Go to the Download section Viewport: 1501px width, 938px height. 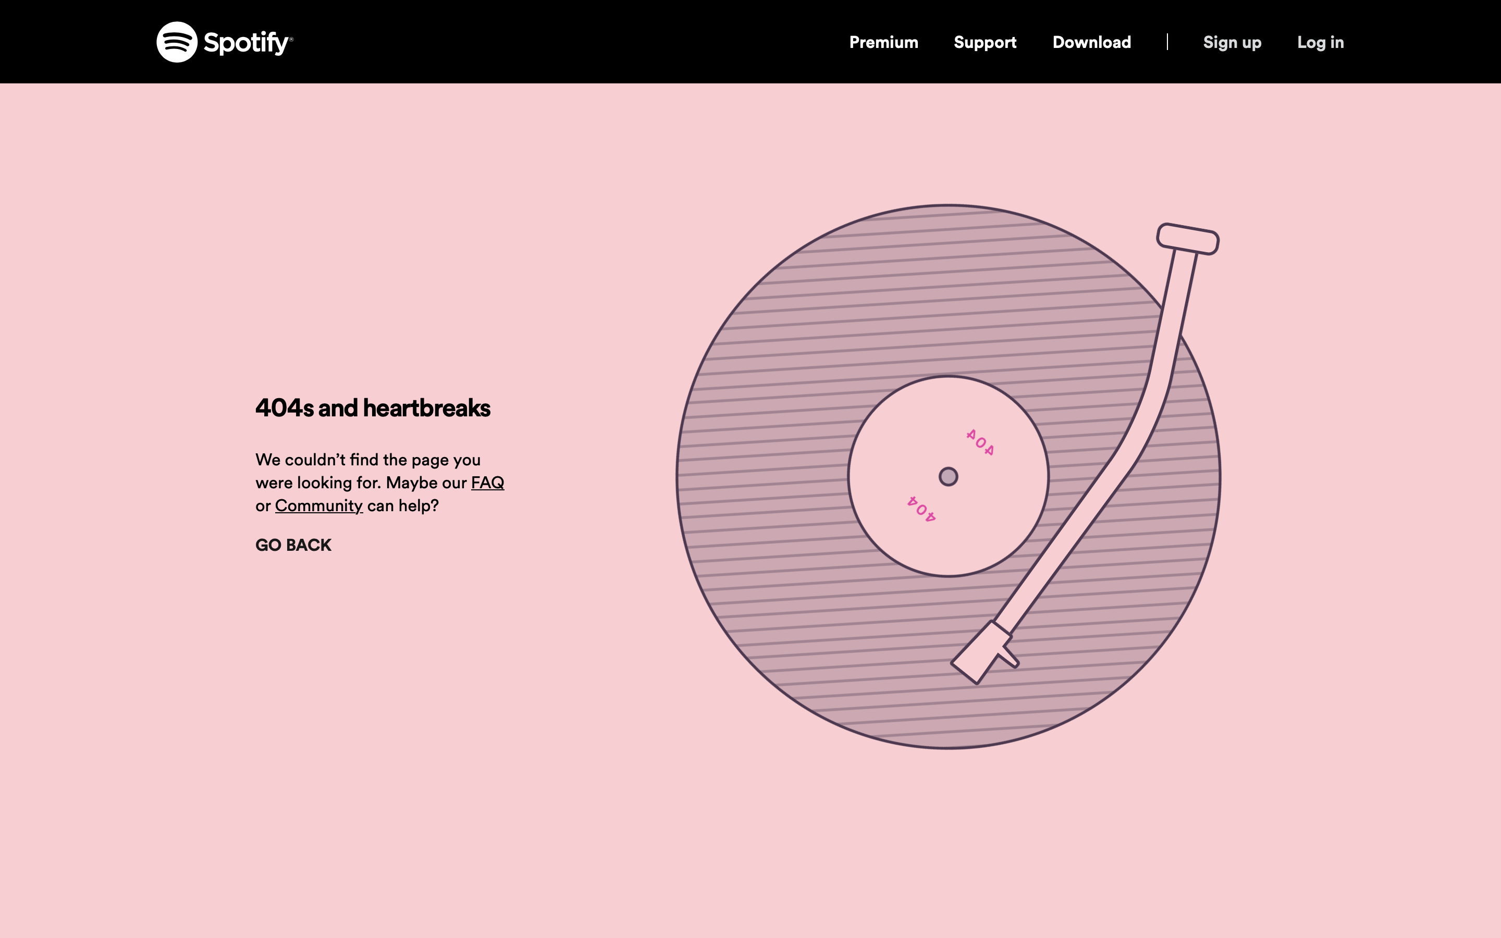pyautogui.click(x=1092, y=42)
